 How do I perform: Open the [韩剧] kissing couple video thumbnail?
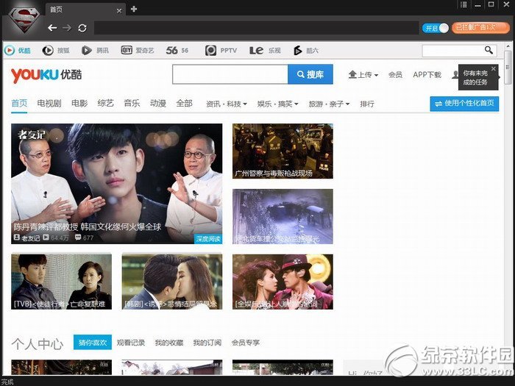click(172, 282)
